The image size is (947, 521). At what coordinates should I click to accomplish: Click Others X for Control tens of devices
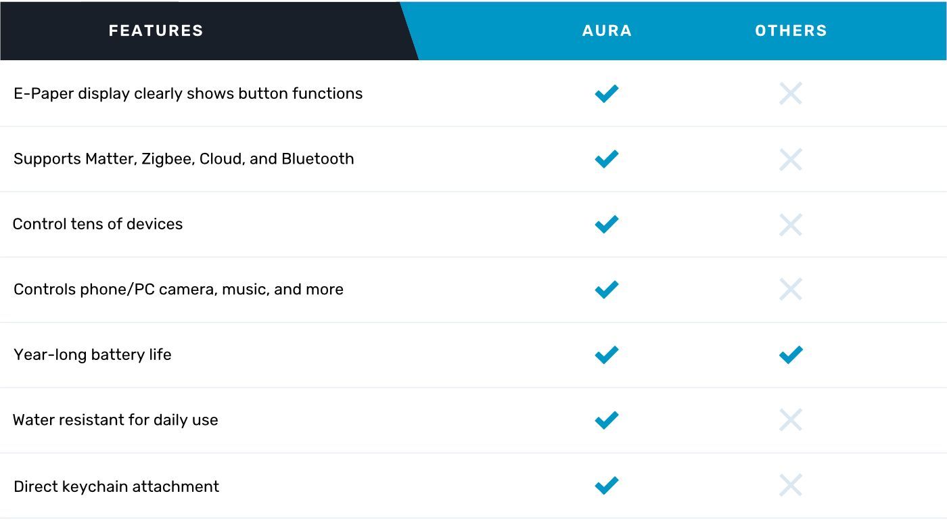pos(791,224)
